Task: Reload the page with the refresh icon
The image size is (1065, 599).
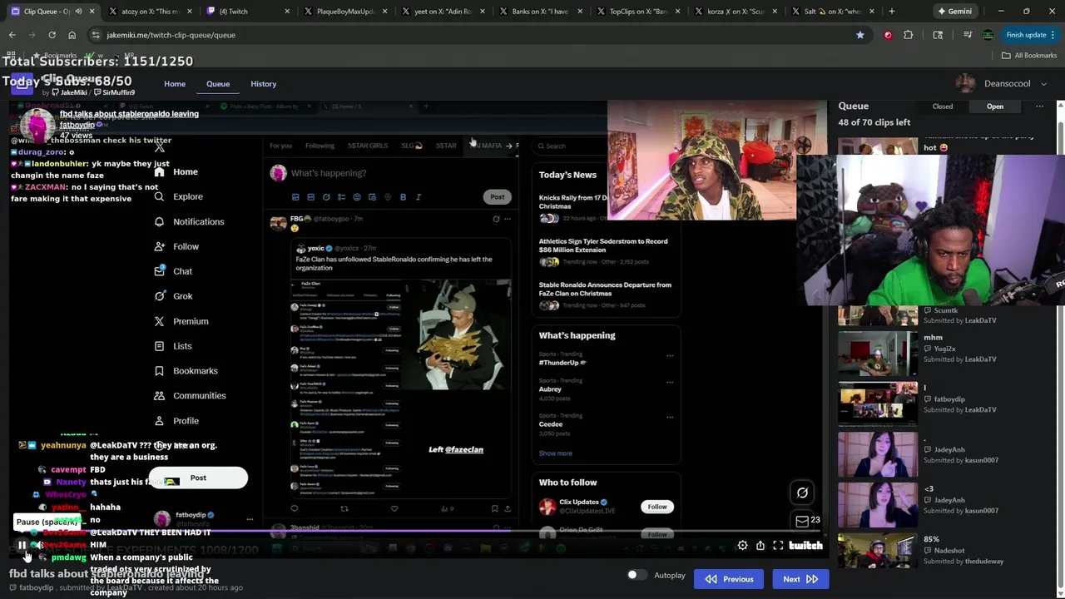Action: 52,35
